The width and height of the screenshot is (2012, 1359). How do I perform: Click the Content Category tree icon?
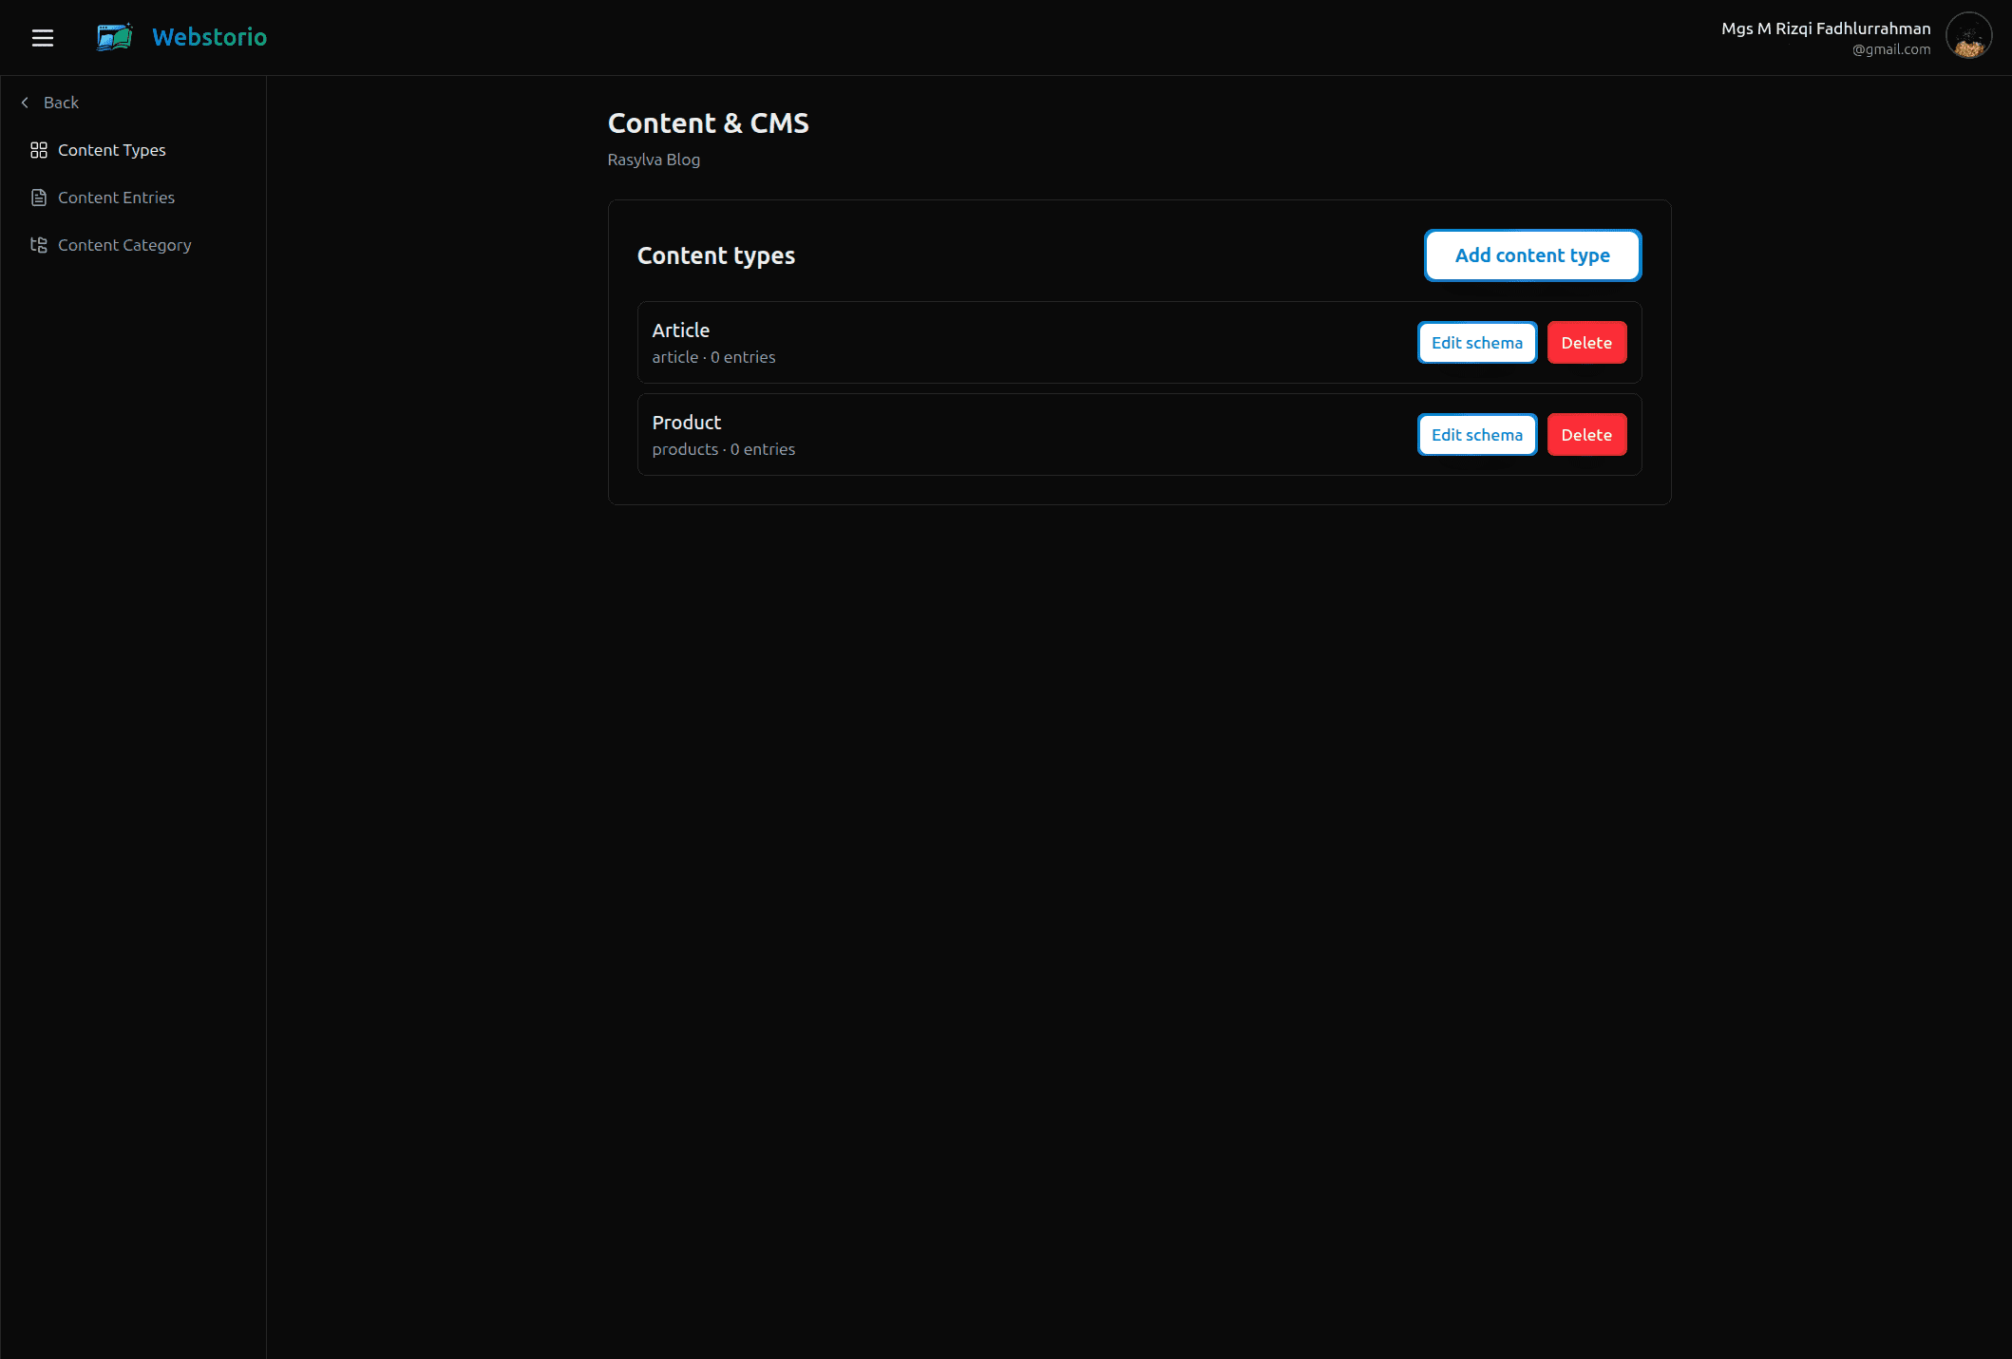click(x=39, y=245)
